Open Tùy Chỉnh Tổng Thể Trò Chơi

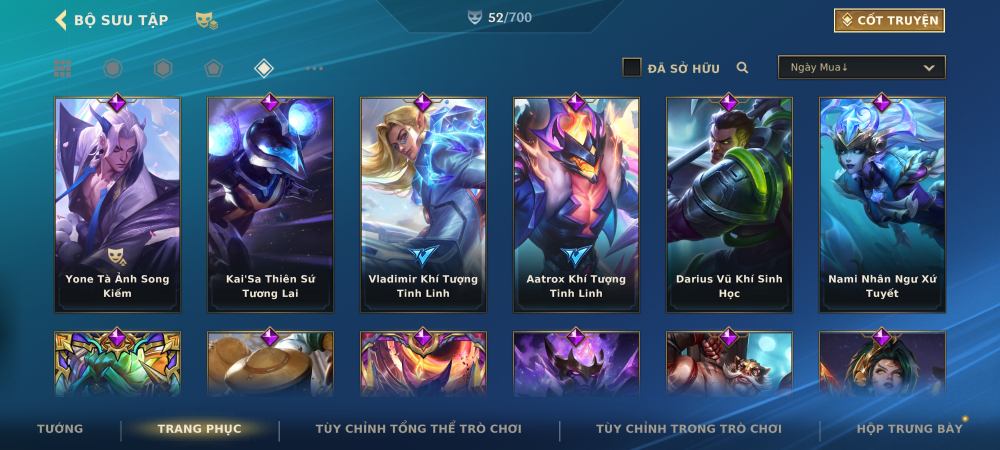point(419,429)
